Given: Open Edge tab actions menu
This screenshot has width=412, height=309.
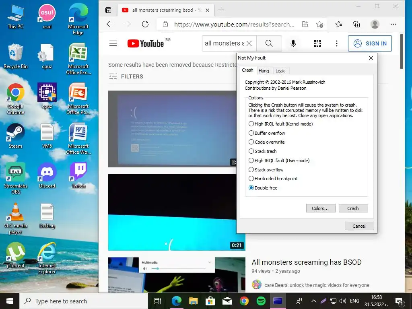Looking at the screenshot, I should tap(108, 10).
